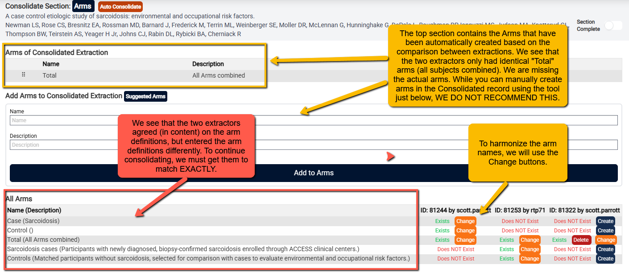This screenshot has width=629, height=273.
Task: Click the Name input field
Action: pyautogui.click(x=314, y=120)
